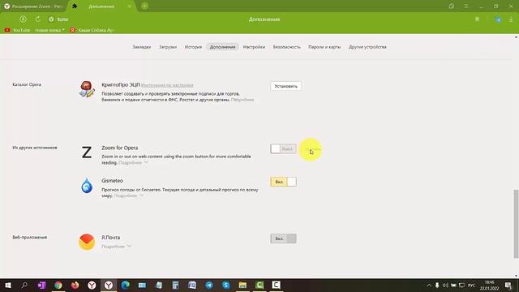This screenshot has width=519, height=292.
Task: Expand the Новая папка bookmarks folder
Action: click(x=49, y=30)
